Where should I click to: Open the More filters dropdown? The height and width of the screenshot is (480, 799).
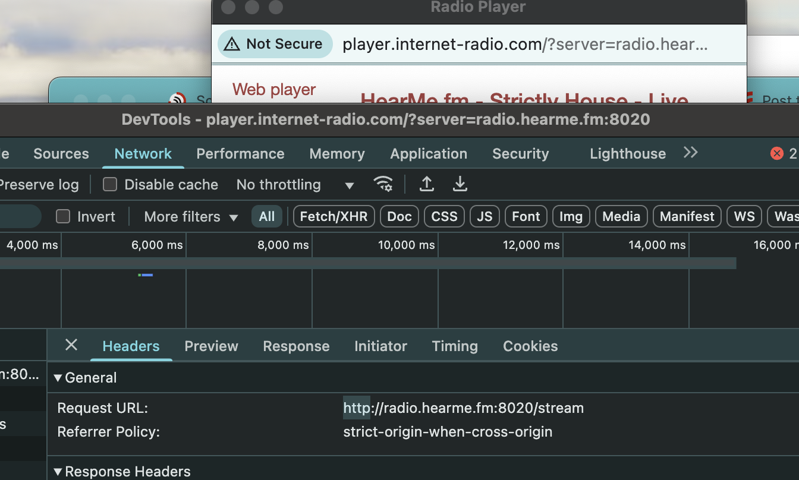click(191, 217)
